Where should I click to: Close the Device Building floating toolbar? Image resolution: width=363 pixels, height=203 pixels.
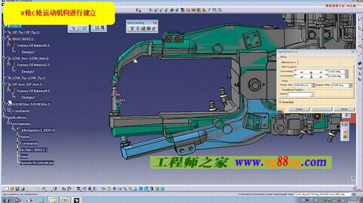[x=156, y=23]
